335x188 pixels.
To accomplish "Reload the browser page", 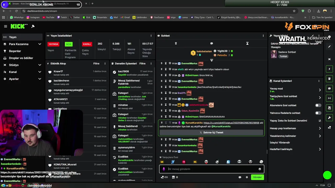I will tap(16, 11).
